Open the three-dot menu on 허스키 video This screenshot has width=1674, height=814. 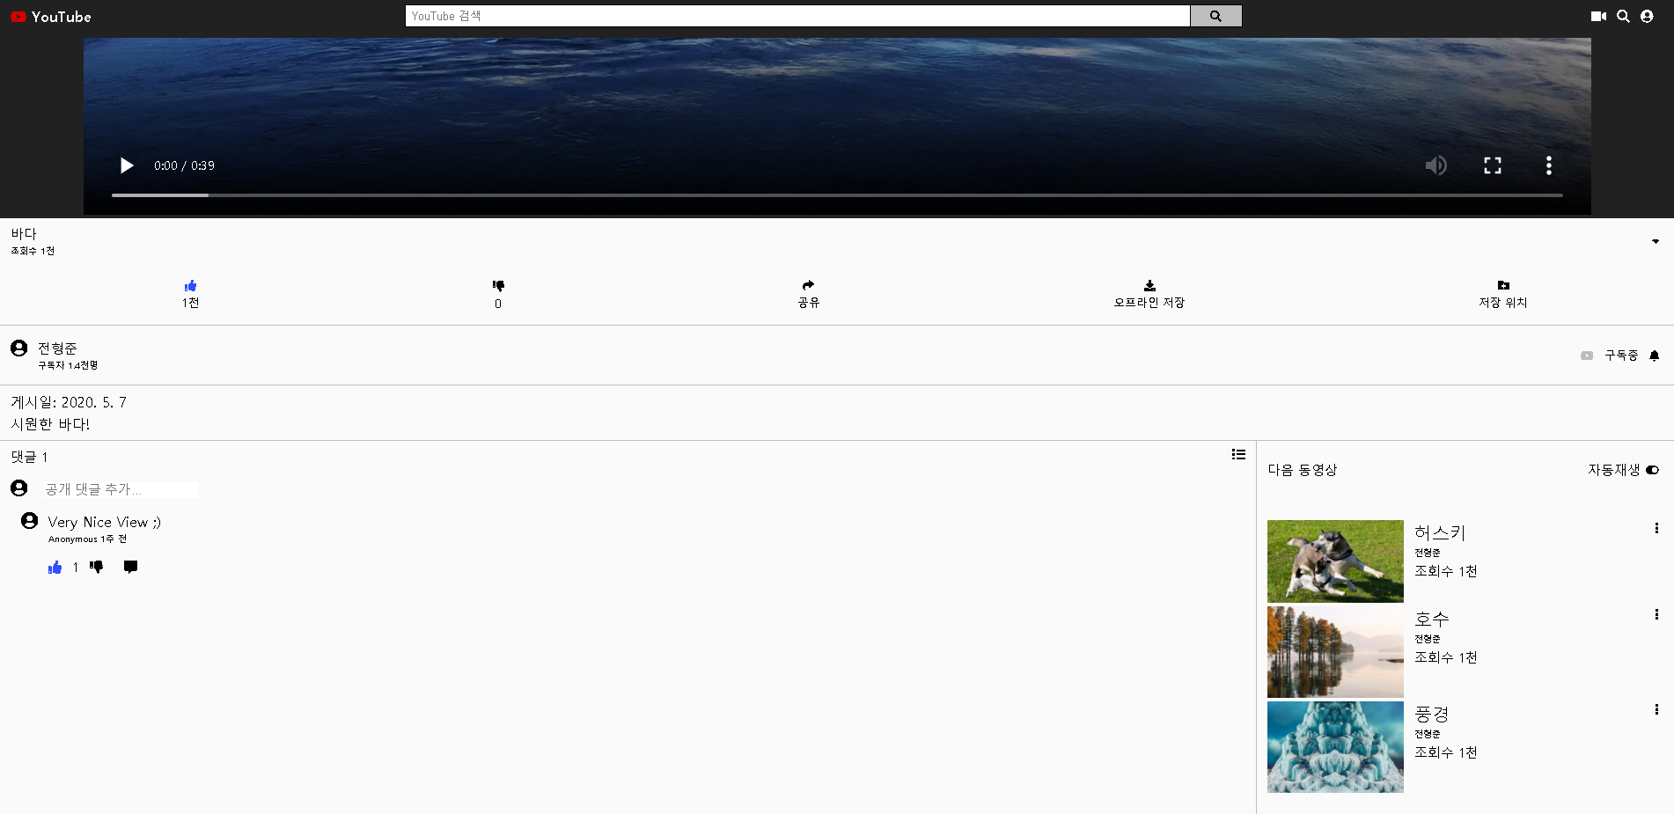coord(1658,527)
